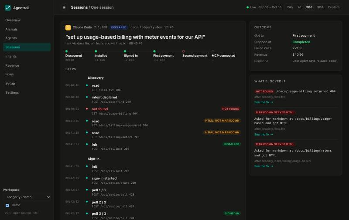Click the read /docs/billing/usage-based step
The width and height of the screenshot is (349, 220).
pyautogui.click(x=153, y=123)
